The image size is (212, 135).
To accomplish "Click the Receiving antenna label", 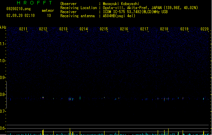I will pos(78,16).
